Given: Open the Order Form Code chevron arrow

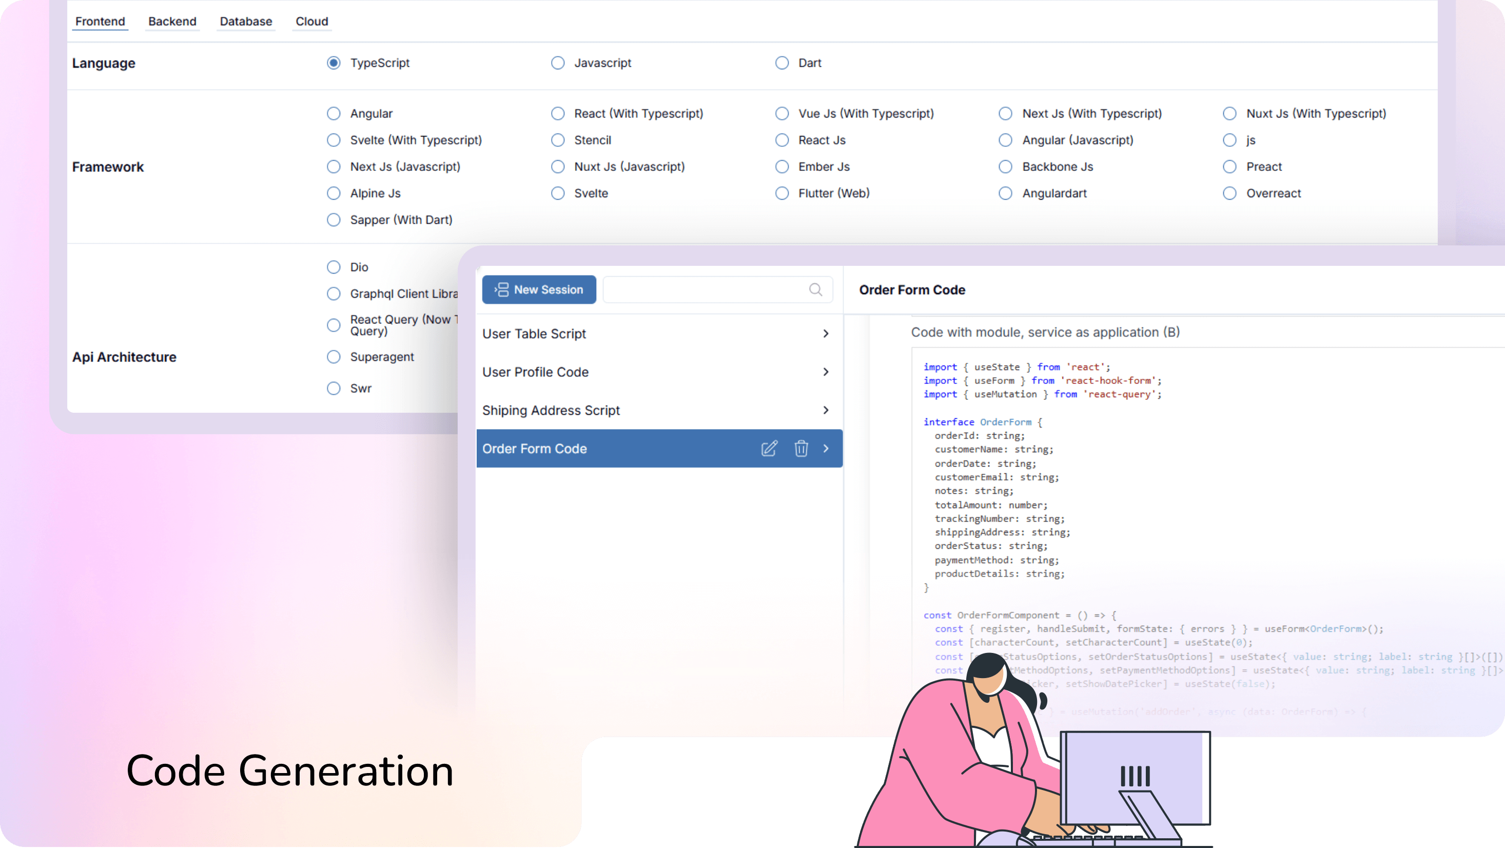Looking at the screenshot, I should 826,448.
